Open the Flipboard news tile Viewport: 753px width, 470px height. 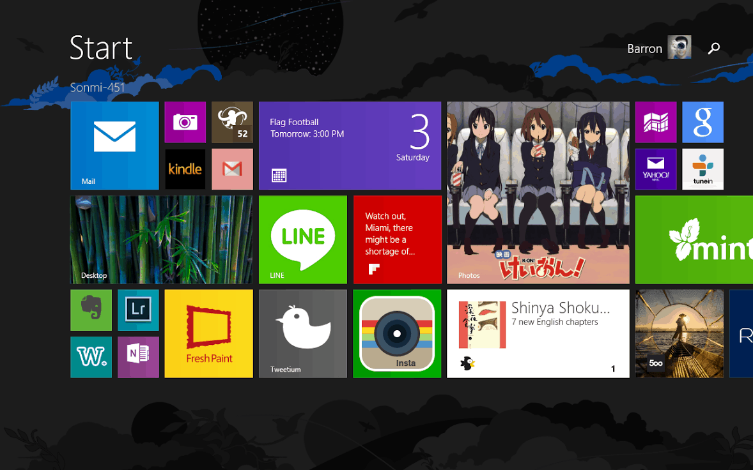pyautogui.click(x=397, y=239)
